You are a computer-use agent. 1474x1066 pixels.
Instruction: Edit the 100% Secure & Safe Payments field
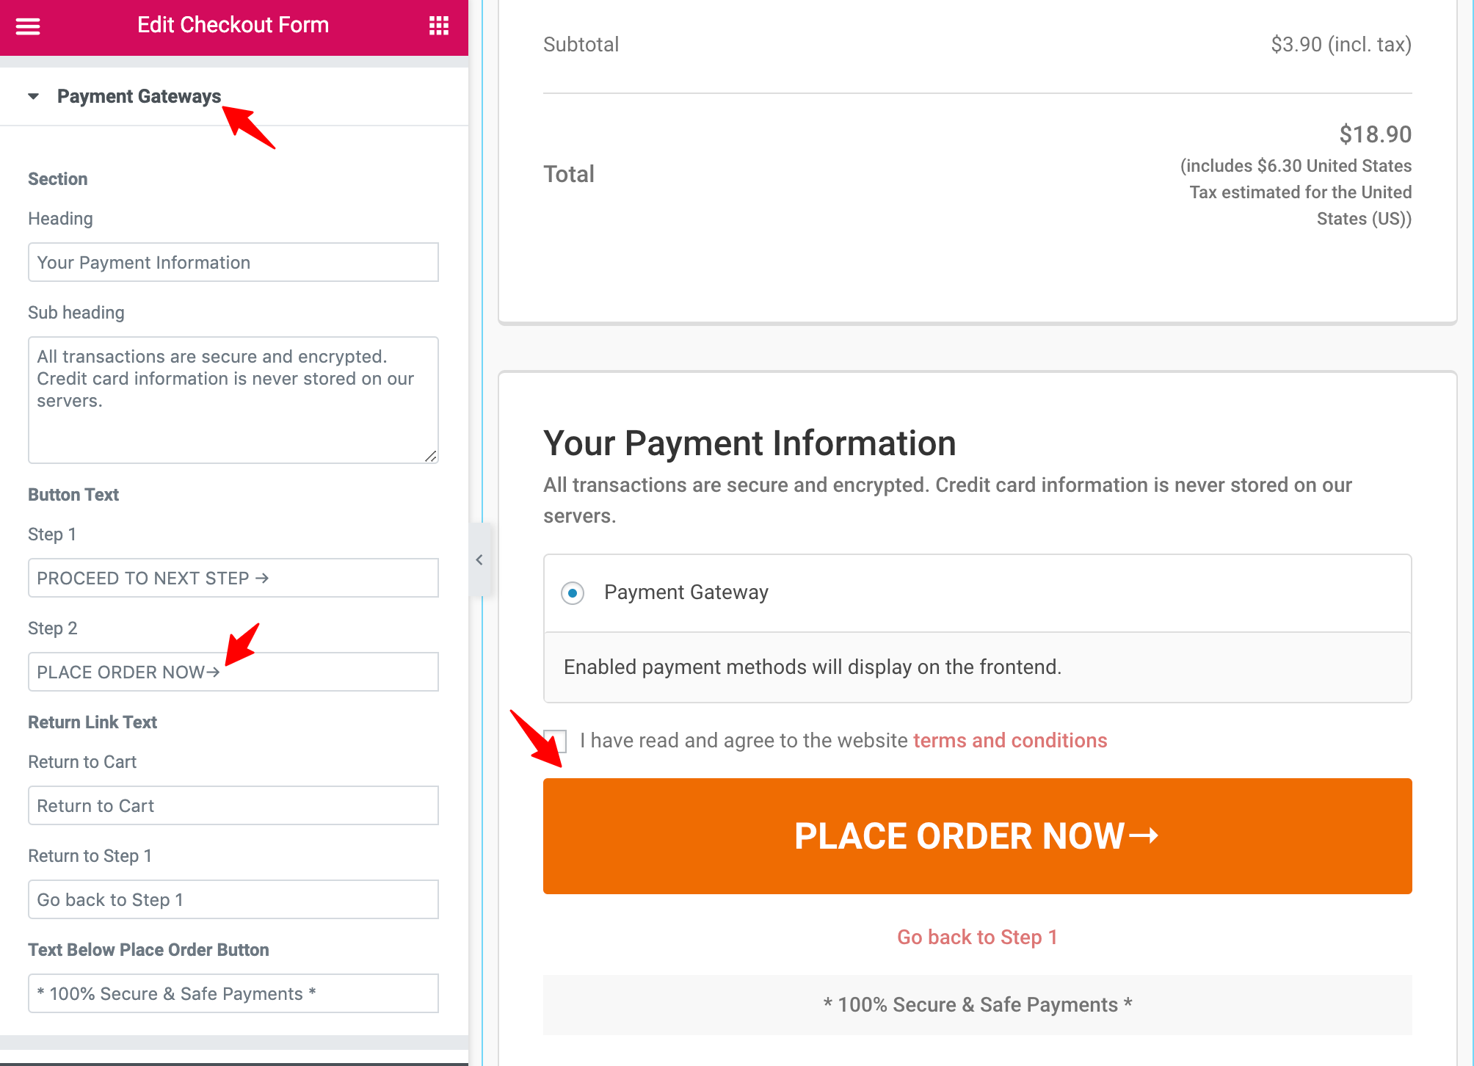point(233,993)
